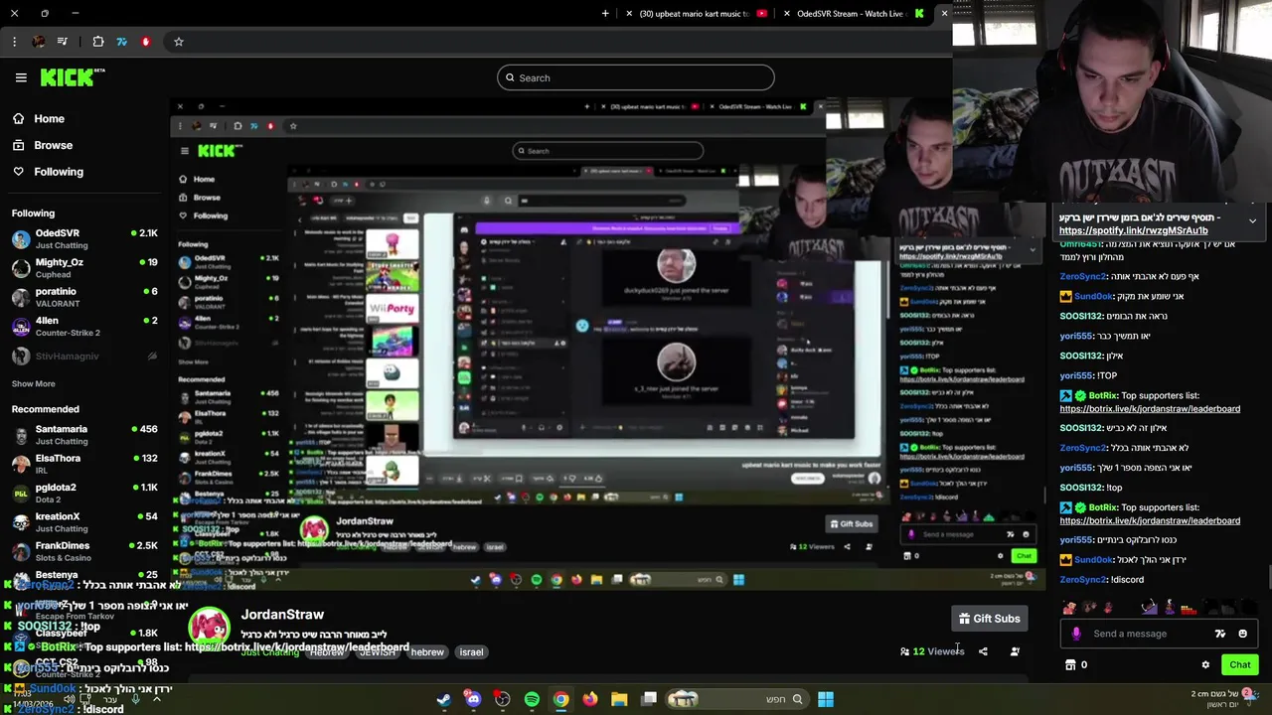Open Discord from the taskbar
Viewport: 1272px width, 715px height.
[473, 699]
